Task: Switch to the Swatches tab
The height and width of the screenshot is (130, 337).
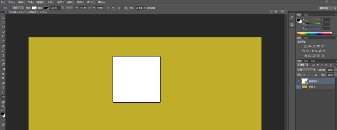Action: [x=306, y=14]
